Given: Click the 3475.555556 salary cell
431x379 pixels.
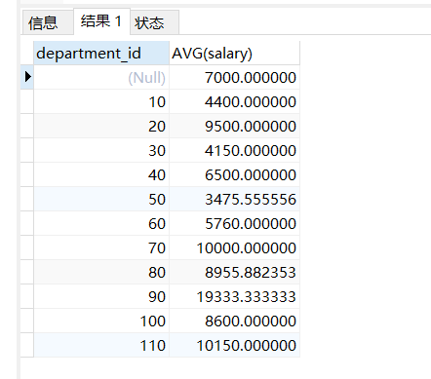Looking at the screenshot, I should click(x=234, y=199).
